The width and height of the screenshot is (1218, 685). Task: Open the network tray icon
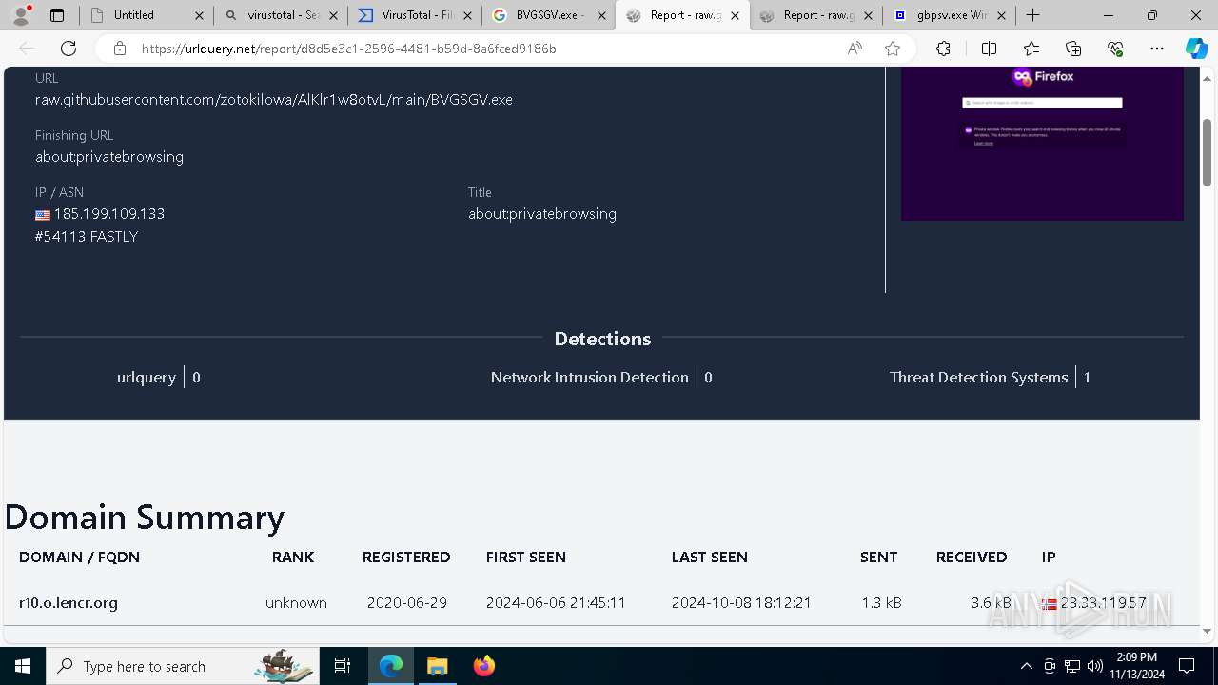(1072, 666)
